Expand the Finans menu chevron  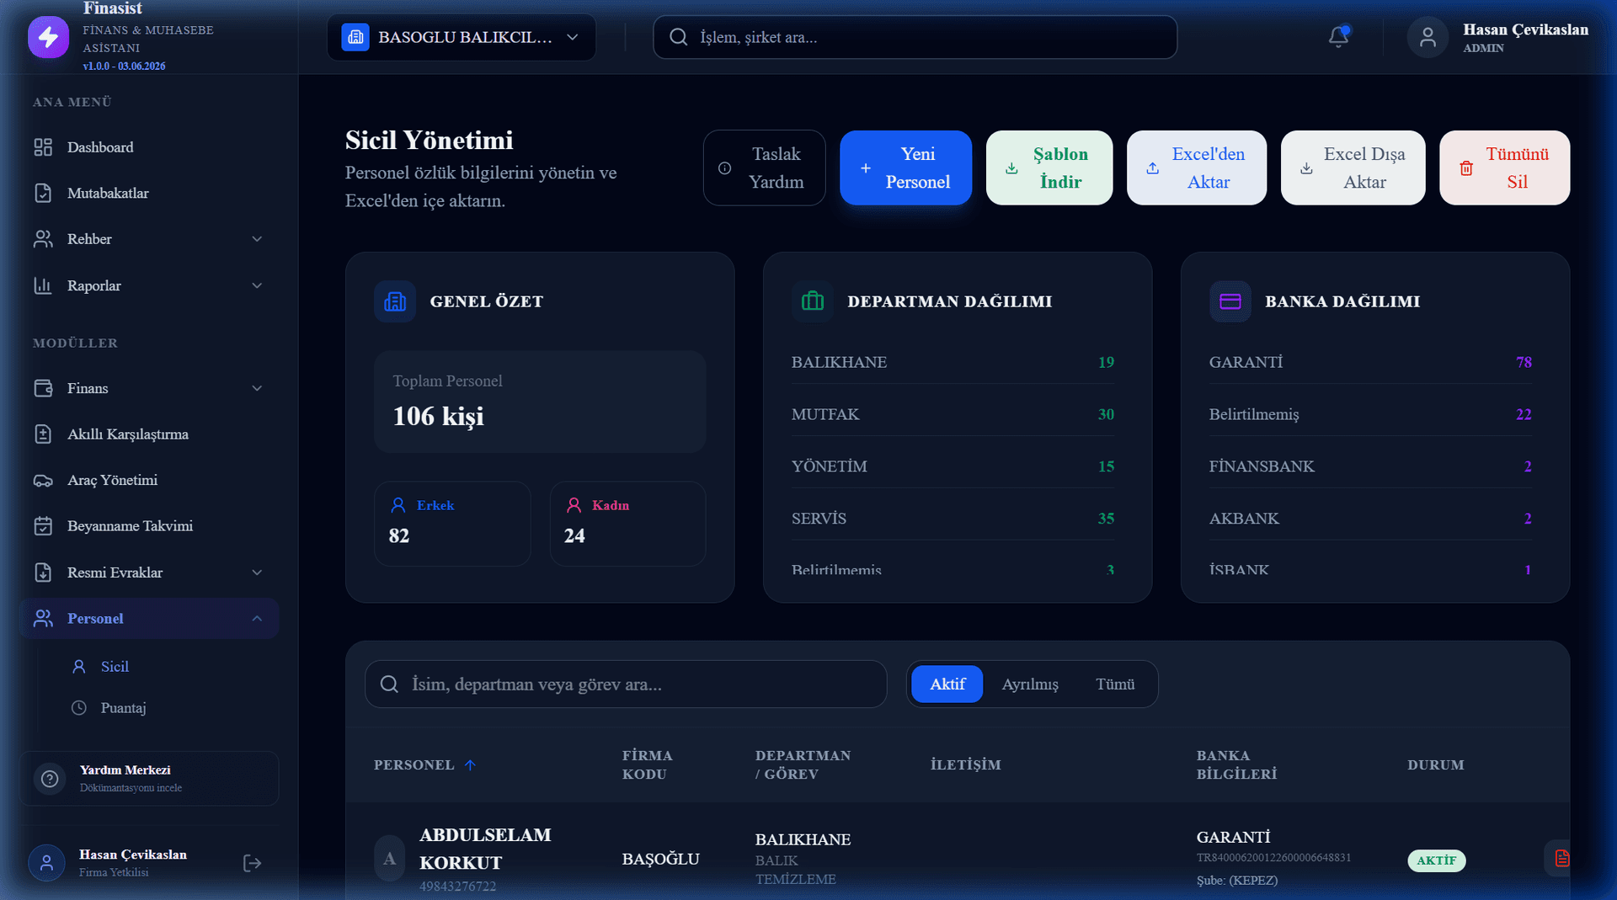tap(257, 388)
